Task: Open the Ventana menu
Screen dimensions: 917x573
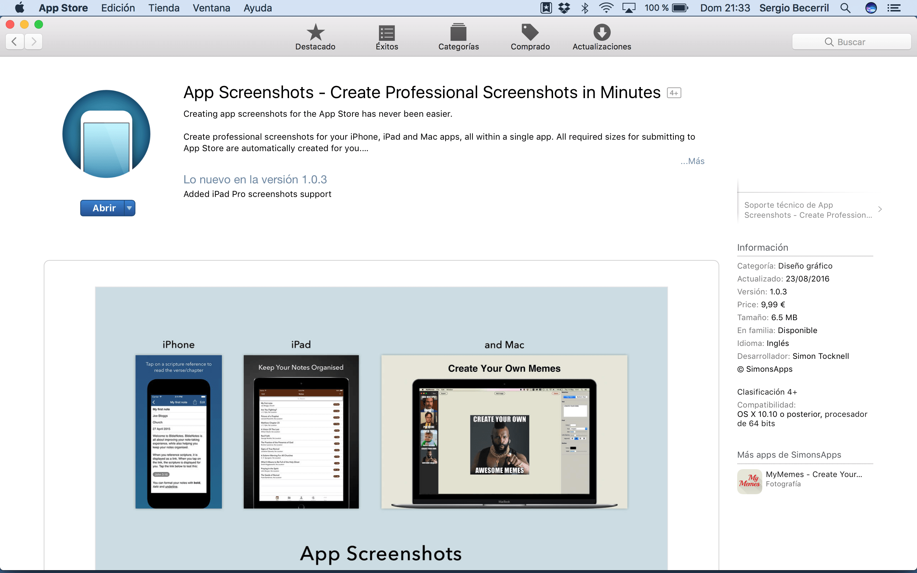Action: tap(211, 8)
